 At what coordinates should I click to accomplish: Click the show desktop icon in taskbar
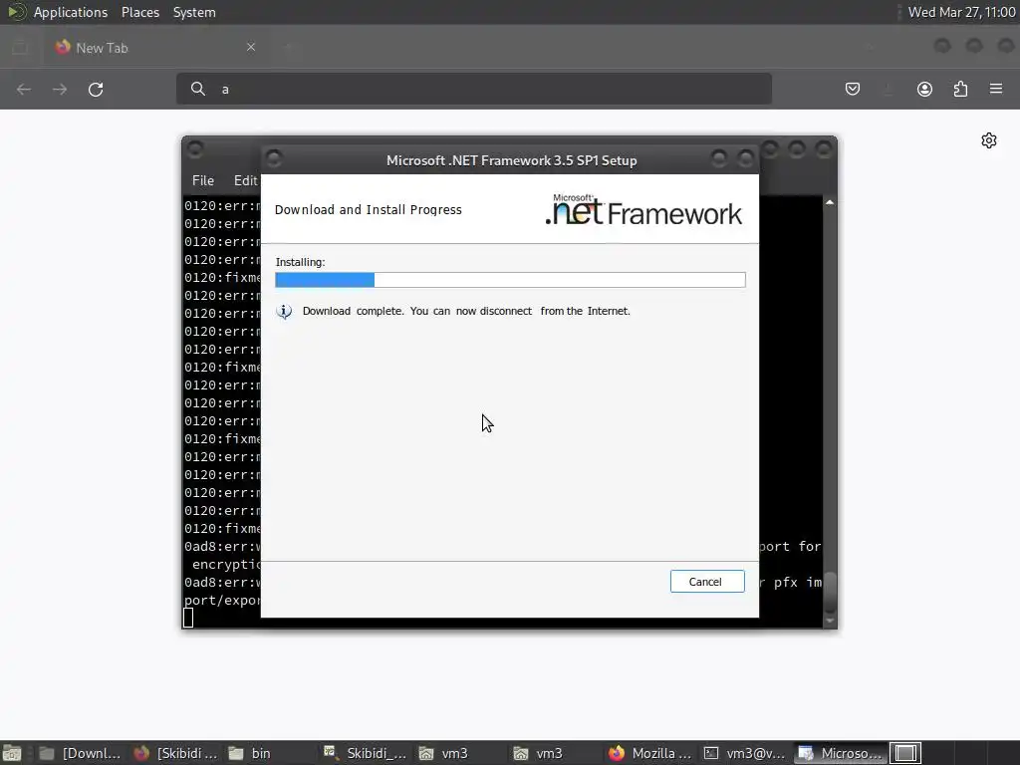tap(12, 753)
